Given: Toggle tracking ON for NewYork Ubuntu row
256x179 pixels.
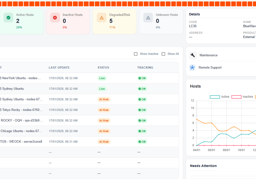Looking at the screenshot, I should point(142,78).
